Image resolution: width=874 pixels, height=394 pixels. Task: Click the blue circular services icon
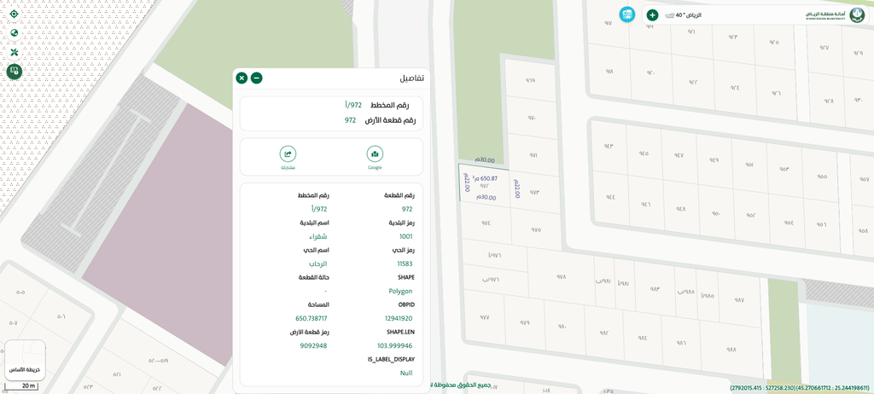(627, 14)
